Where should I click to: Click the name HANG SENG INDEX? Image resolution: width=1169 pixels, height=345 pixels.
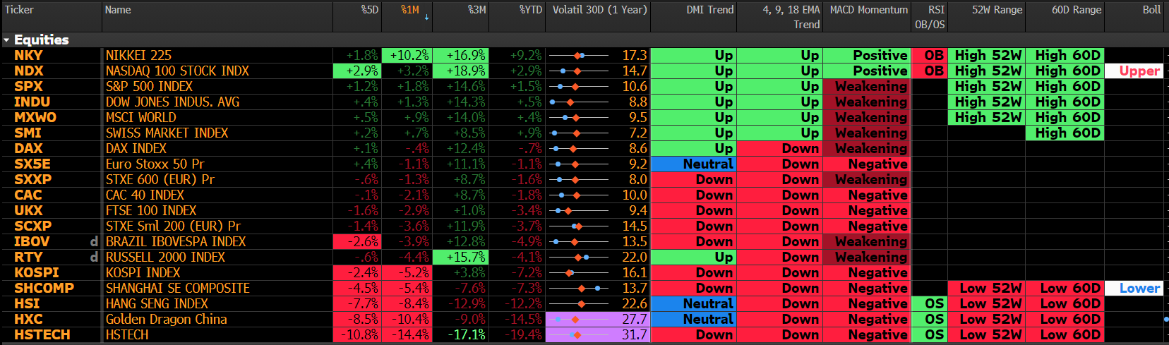point(157,303)
